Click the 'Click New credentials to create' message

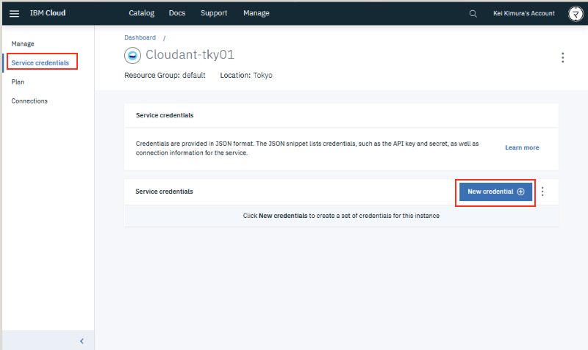[341, 216]
